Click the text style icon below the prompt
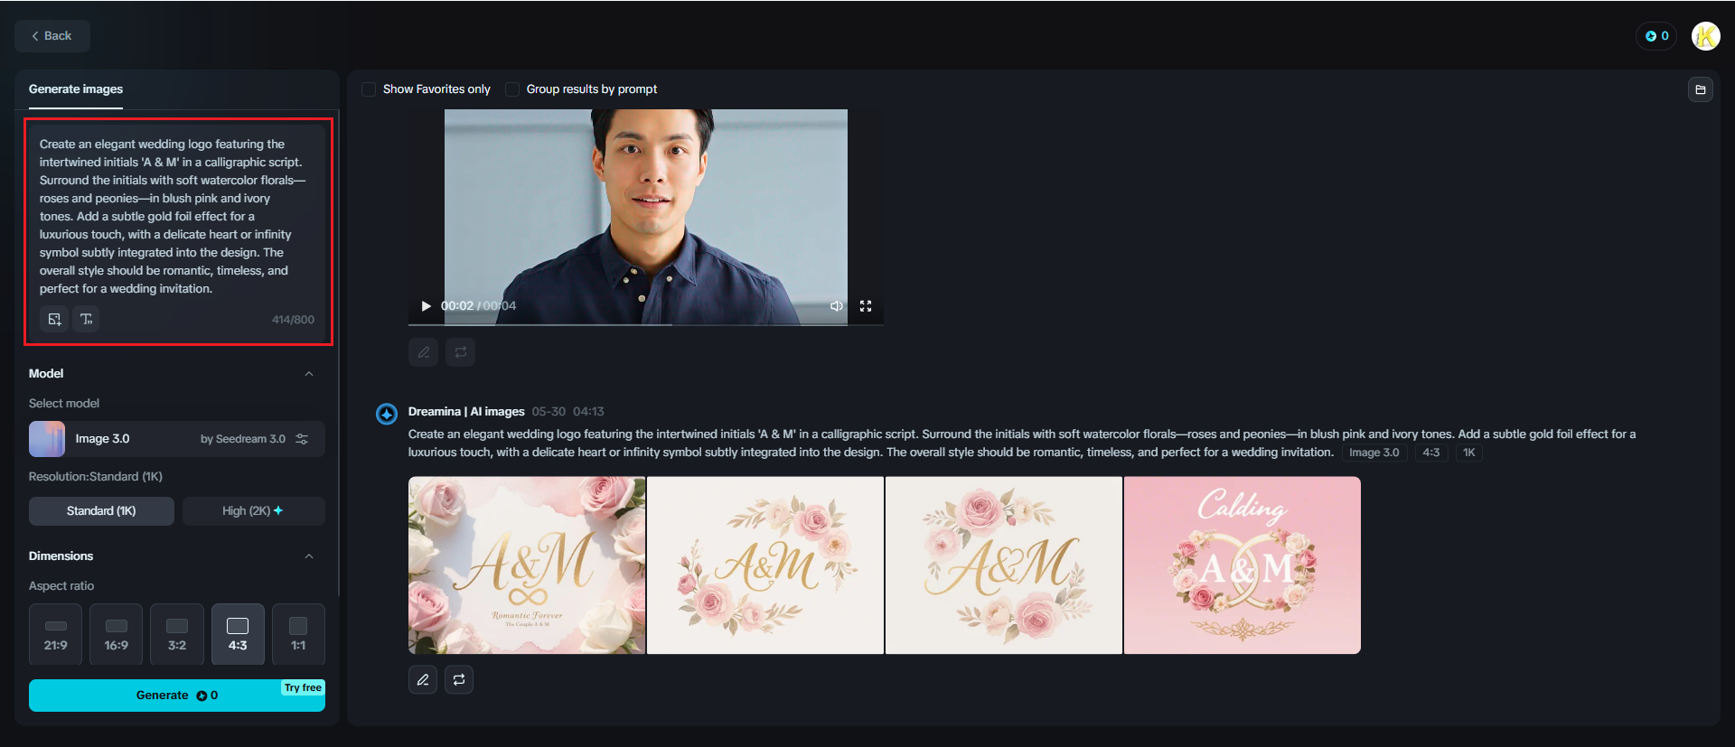This screenshot has width=1735, height=747. [86, 319]
